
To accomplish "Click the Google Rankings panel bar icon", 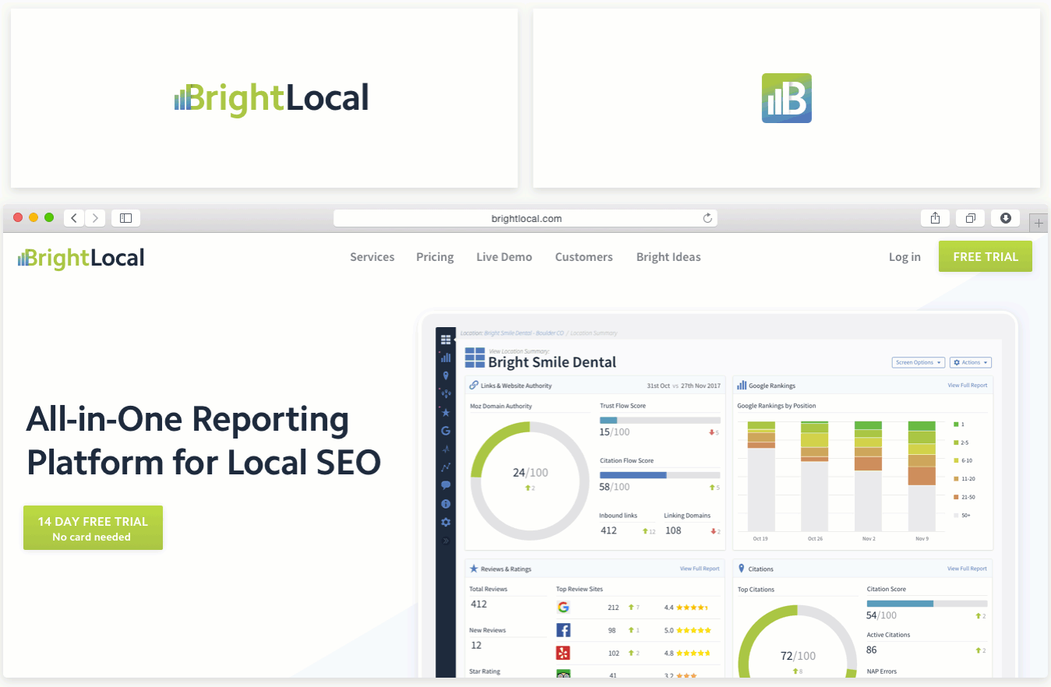I will point(742,386).
